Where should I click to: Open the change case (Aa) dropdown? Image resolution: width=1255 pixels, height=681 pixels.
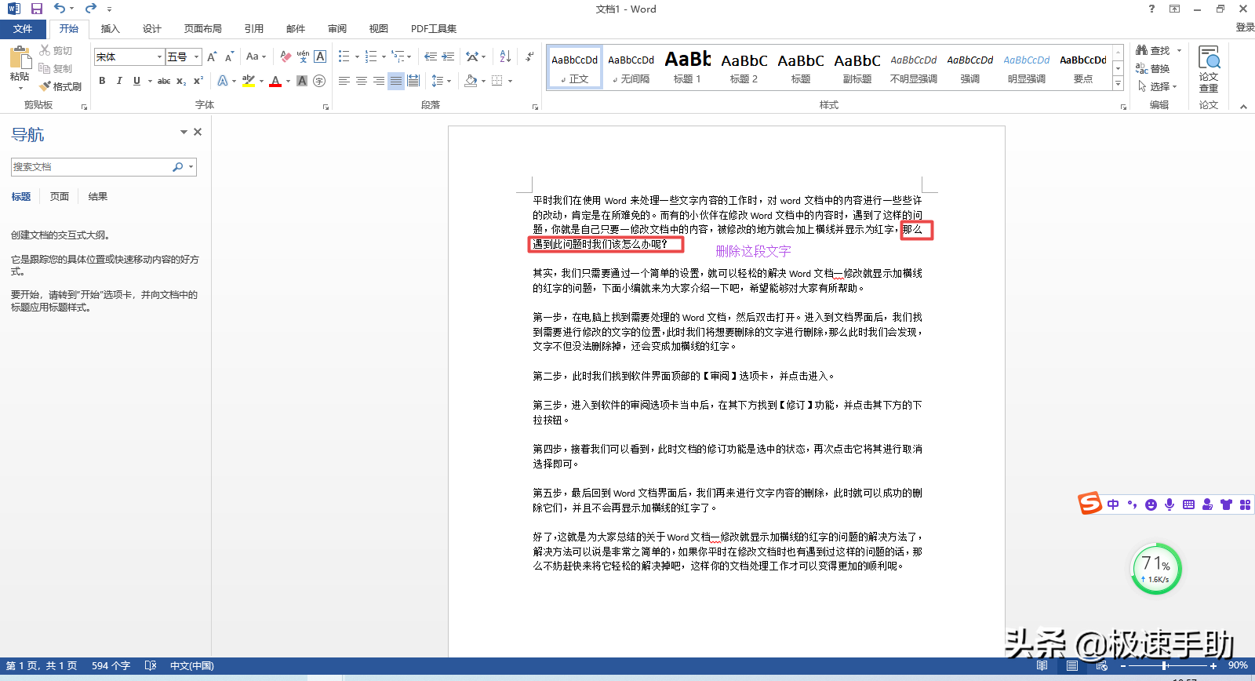pos(256,56)
